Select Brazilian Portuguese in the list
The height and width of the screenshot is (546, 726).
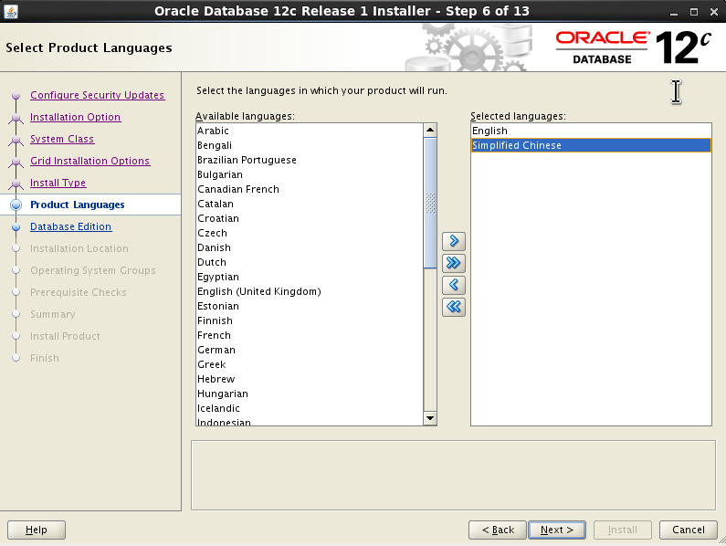310,160
